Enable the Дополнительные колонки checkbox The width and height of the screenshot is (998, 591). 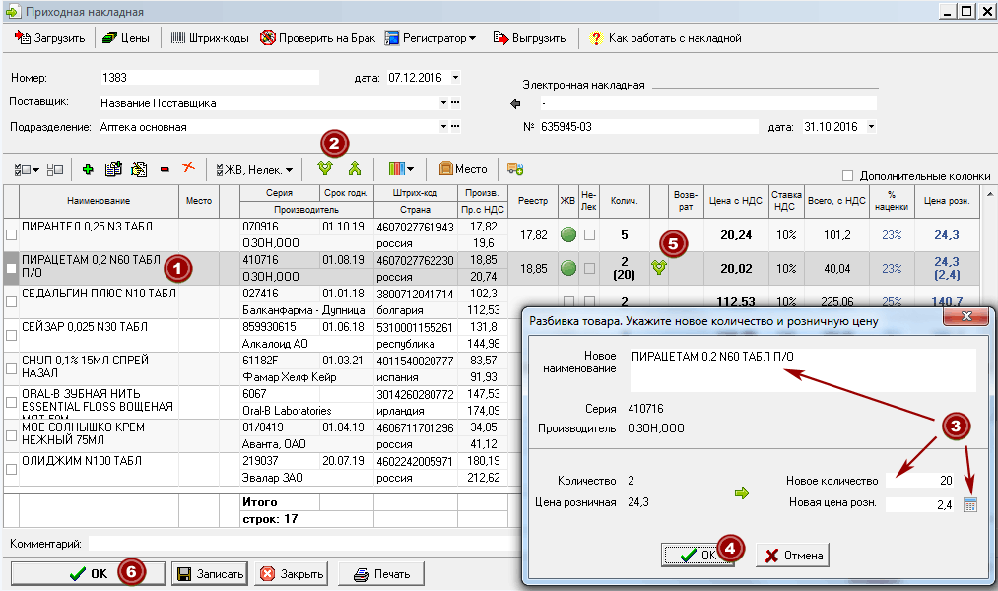click(847, 175)
